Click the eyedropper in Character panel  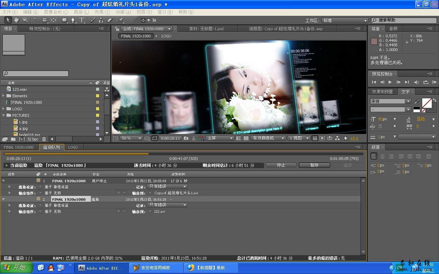click(x=417, y=101)
